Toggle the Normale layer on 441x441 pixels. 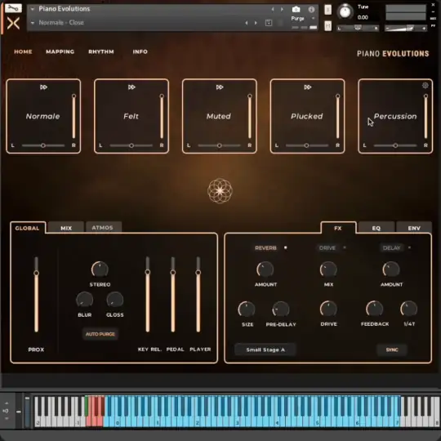coord(42,116)
